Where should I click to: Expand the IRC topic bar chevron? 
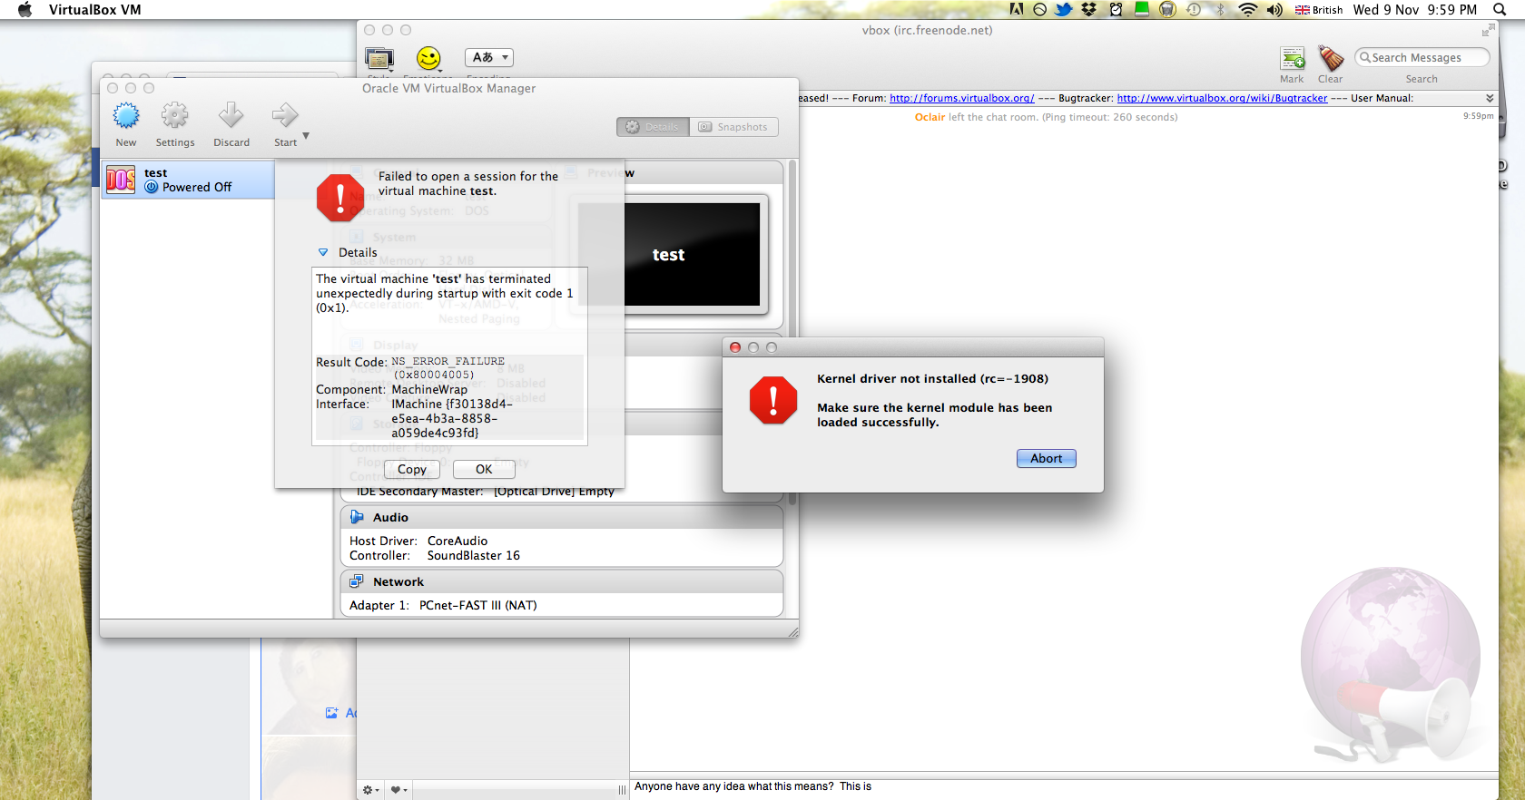pos(1490,98)
